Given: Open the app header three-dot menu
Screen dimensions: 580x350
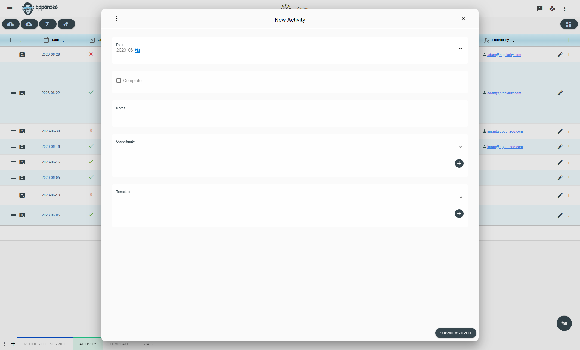Looking at the screenshot, I should coord(565,9).
